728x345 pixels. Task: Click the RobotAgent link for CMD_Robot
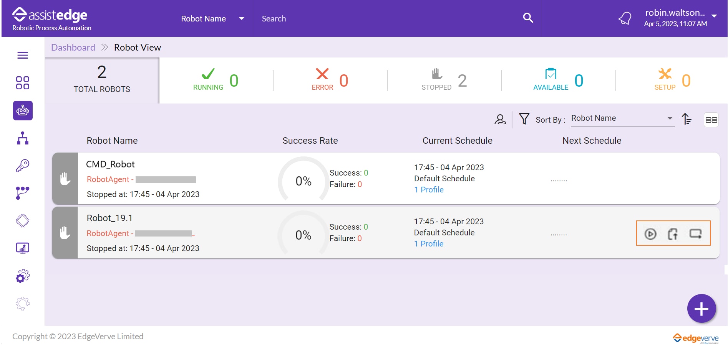[141, 179]
